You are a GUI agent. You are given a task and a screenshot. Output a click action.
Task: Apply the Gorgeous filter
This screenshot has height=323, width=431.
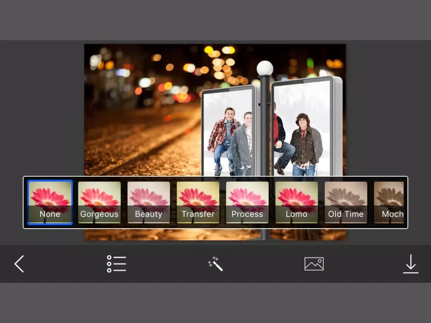coord(99,202)
